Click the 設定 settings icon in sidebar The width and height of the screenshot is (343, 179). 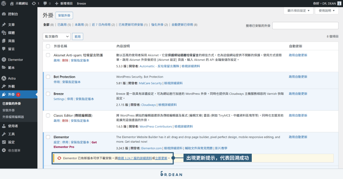(4, 142)
